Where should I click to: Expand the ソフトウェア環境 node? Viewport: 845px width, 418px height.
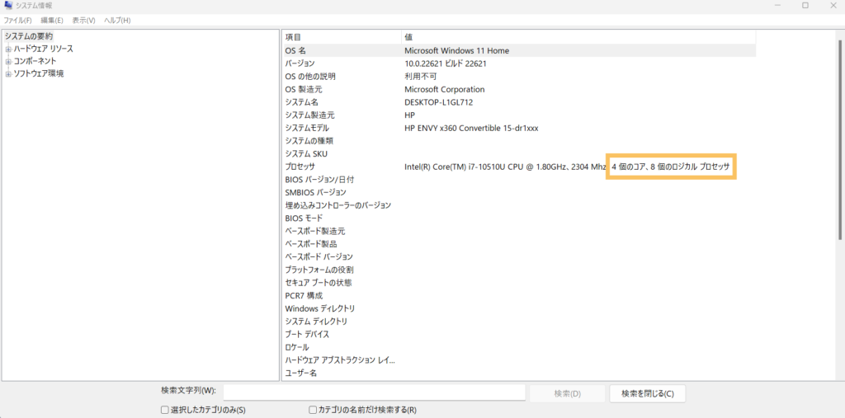(x=8, y=74)
